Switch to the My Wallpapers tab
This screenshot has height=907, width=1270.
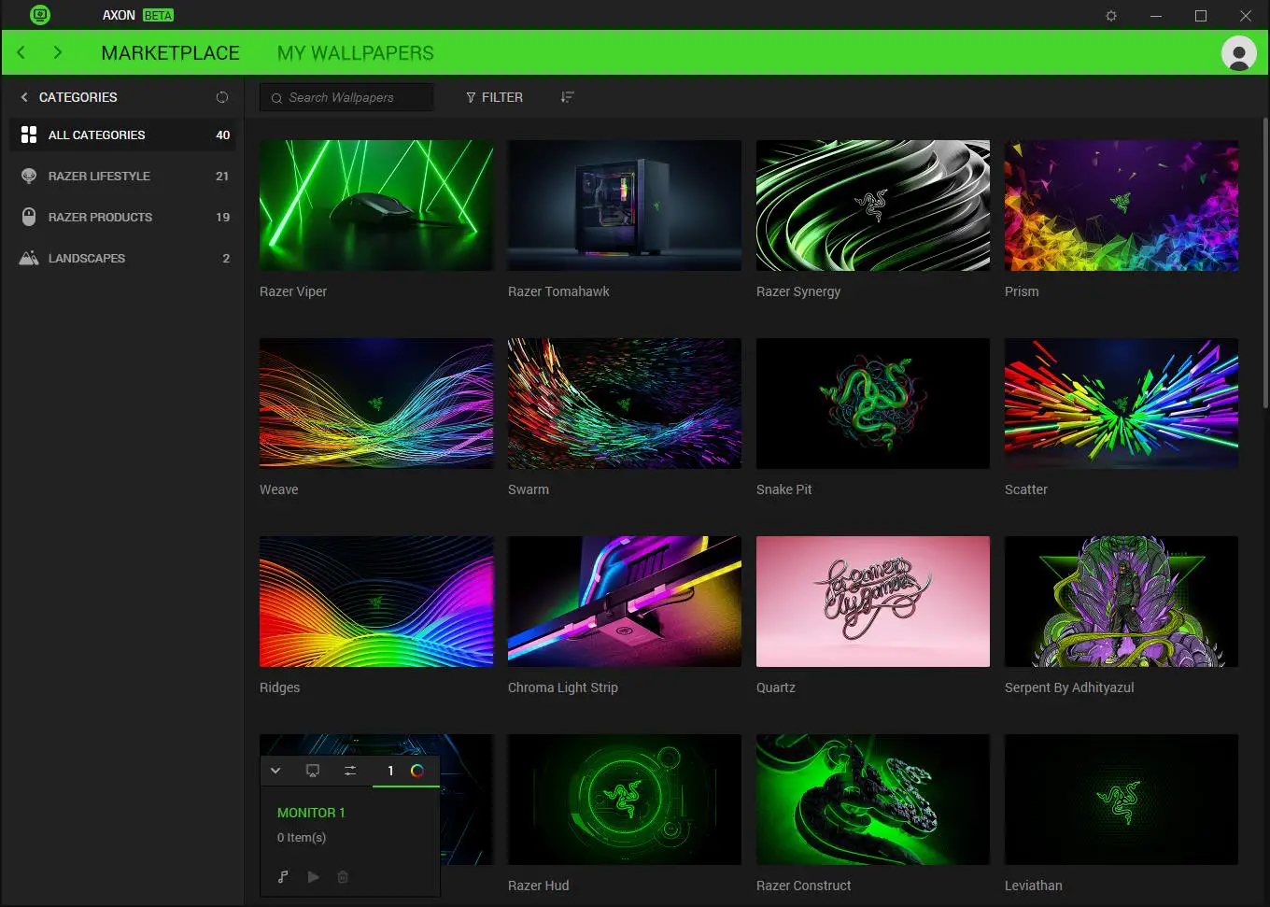[355, 52]
